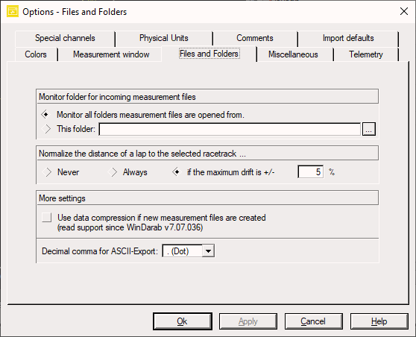The image size is (416, 337).
Task: Open the Import defaults tab
Action: (348, 38)
